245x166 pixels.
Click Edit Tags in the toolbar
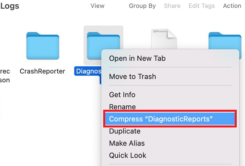coord(202,6)
